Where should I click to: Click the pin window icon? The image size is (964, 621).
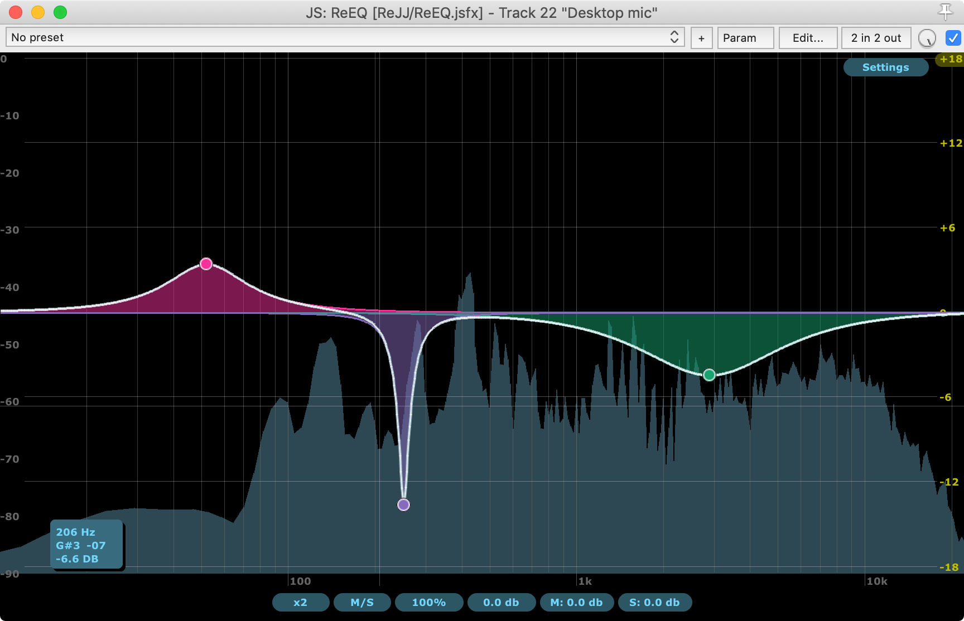click(x=945, y=12)
